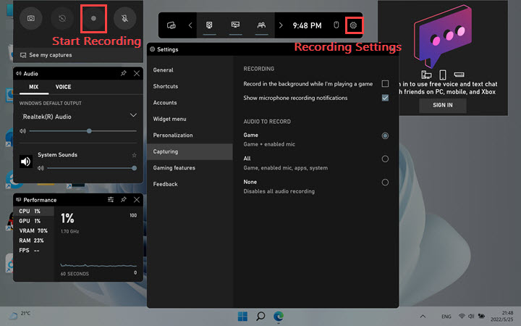
Task: Click the Xbox Social people icon
Action: point(260,25)
